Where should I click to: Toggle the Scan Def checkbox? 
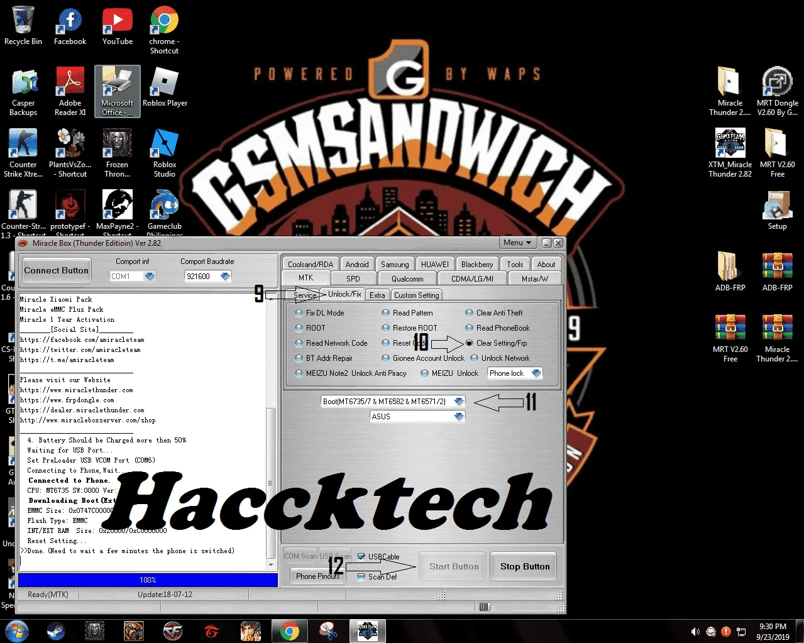tap(361, 576)
